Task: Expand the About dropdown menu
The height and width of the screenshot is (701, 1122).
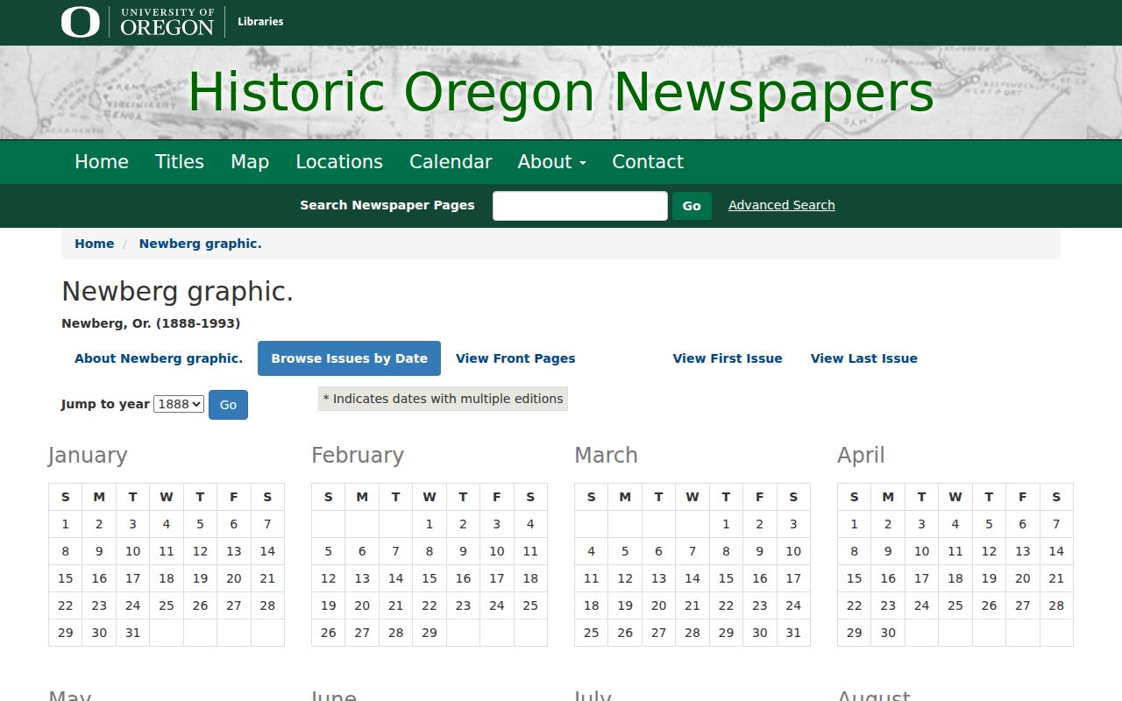Action: click(552, 162)
